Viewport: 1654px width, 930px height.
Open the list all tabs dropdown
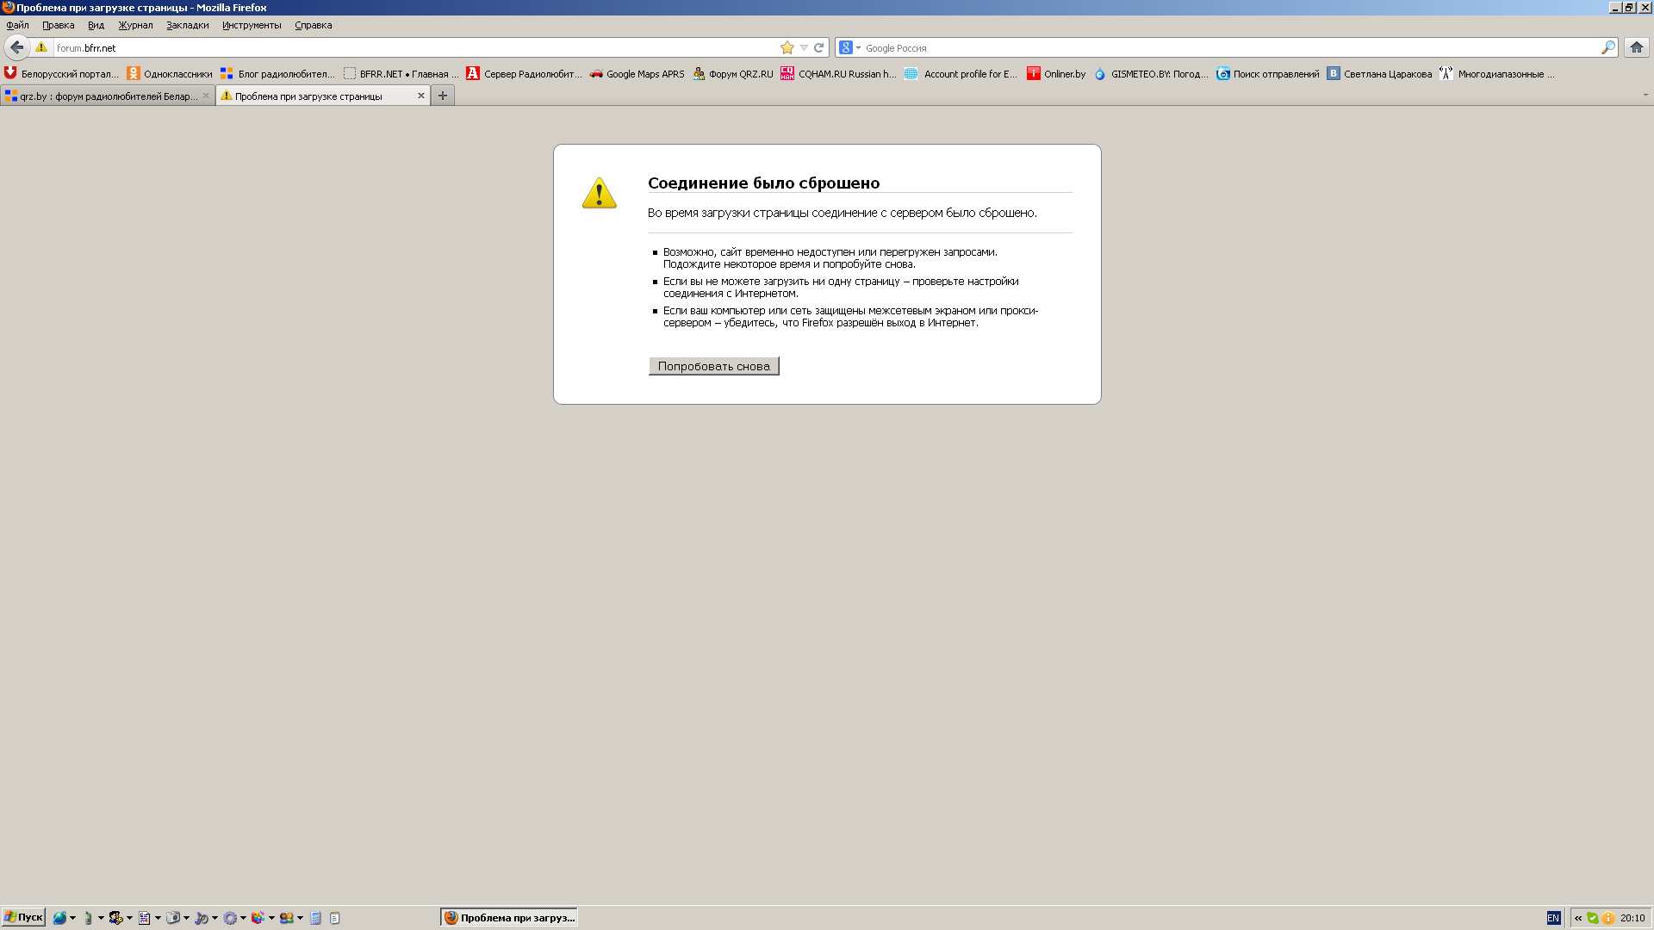click(x=1645, y=96)
